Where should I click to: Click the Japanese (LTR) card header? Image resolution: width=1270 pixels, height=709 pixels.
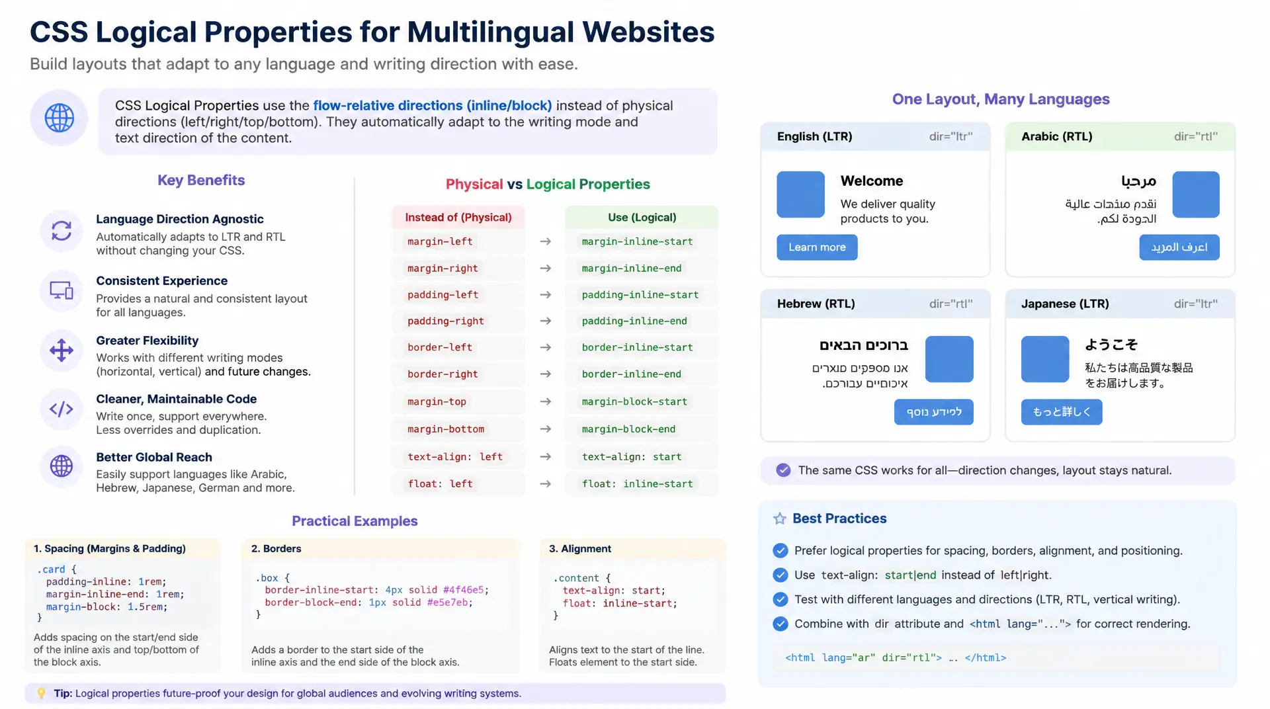(x=1120, y=304)
